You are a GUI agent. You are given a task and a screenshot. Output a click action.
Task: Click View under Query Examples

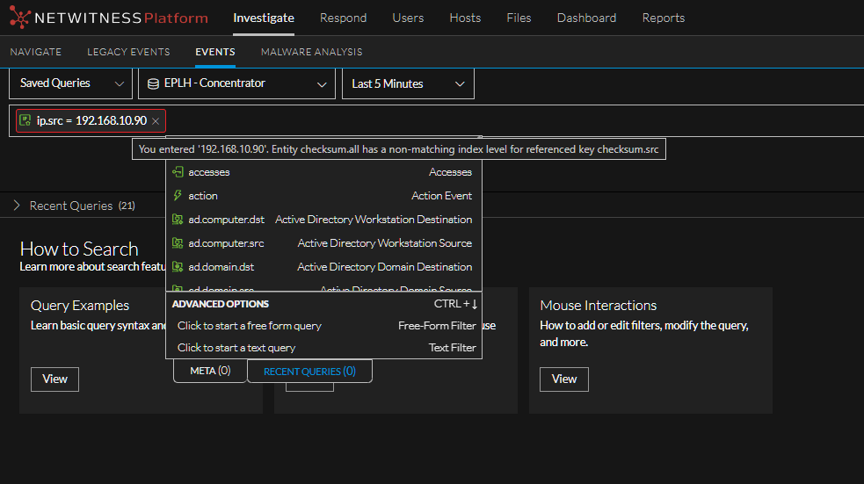coord(54,379)
